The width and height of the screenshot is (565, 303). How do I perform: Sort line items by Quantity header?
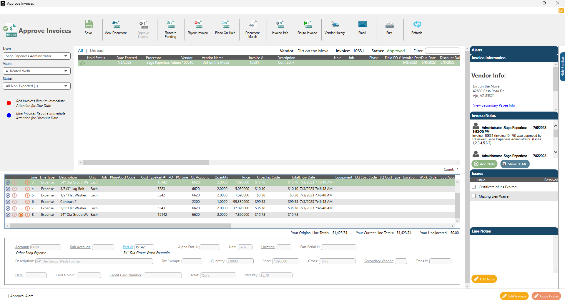221,177
